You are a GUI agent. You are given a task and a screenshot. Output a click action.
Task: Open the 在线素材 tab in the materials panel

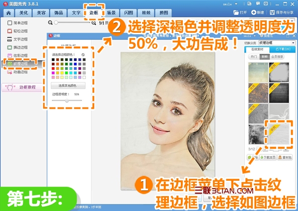[257, 49]
